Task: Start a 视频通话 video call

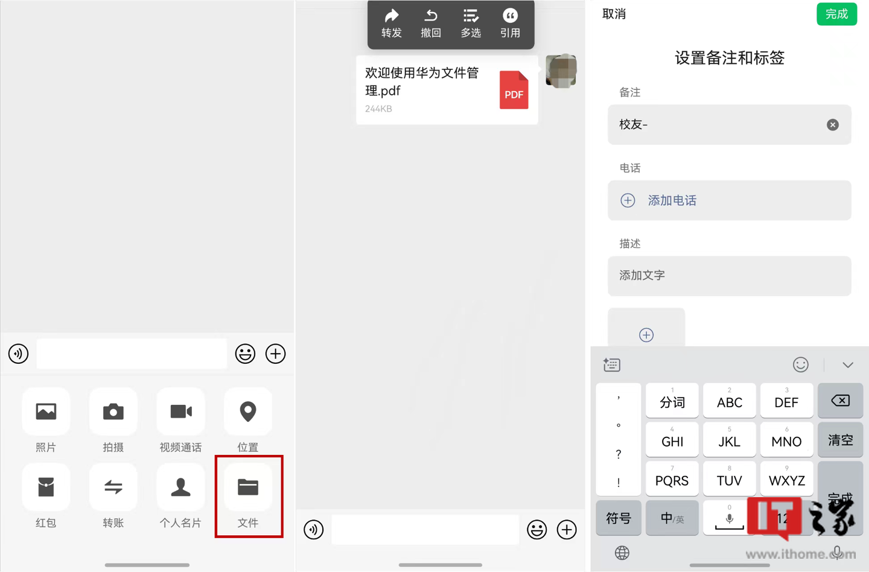Action: coord(180,412)
